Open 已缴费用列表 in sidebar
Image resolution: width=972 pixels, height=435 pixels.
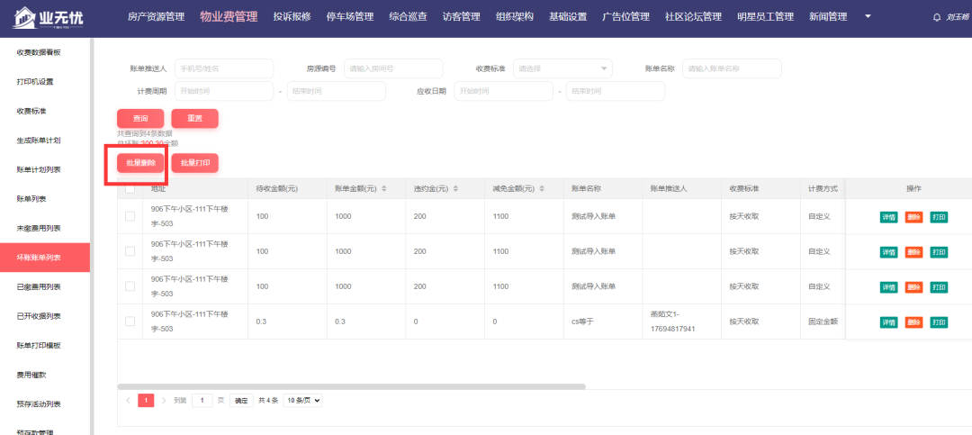pyautogui.click(x=45, y=286)
